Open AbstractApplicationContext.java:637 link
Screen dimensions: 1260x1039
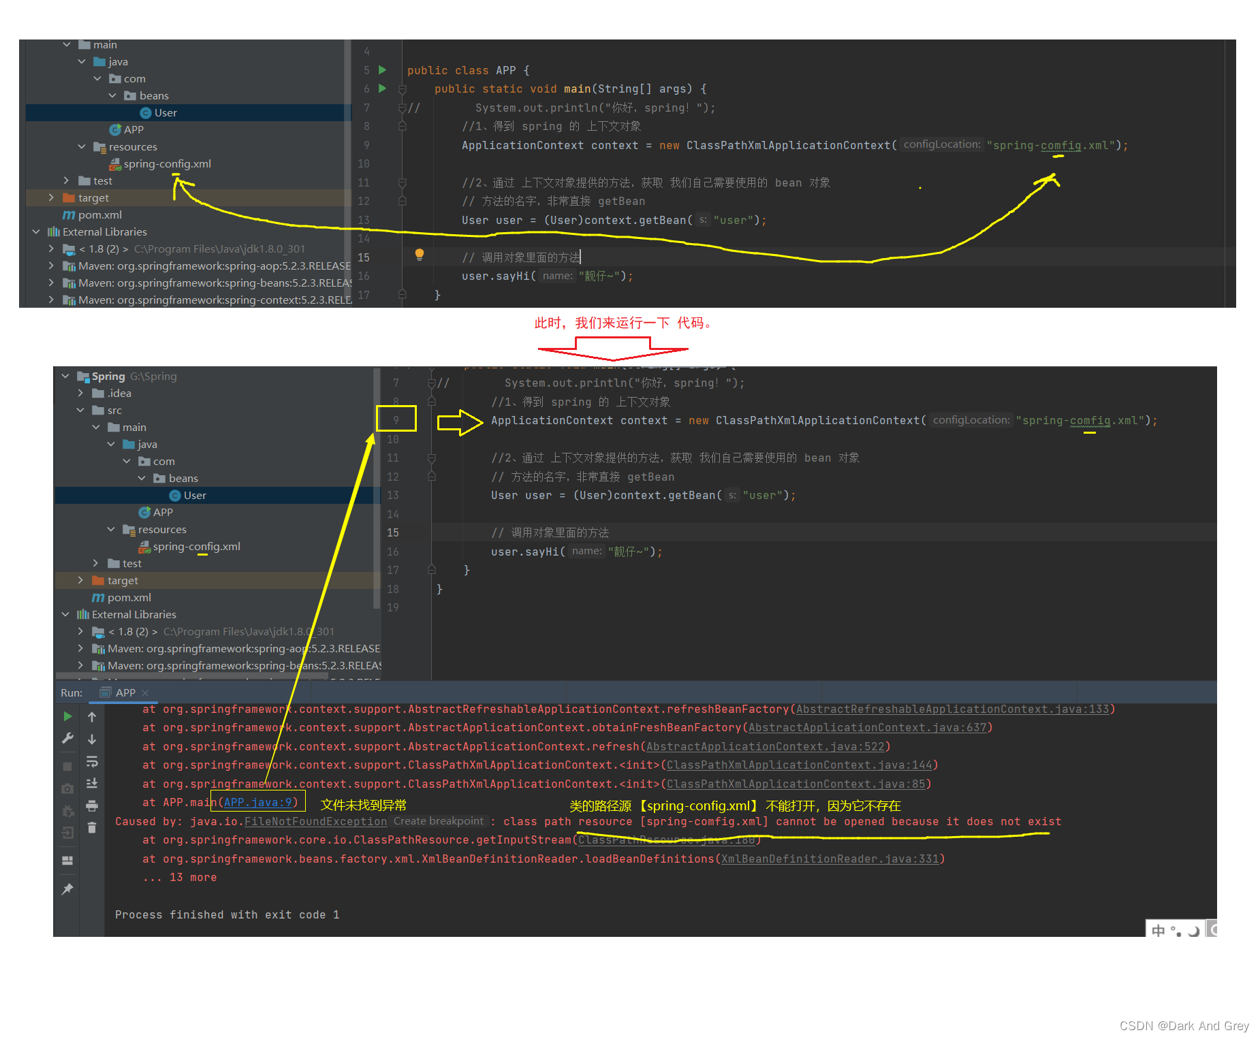coord(867,727)
